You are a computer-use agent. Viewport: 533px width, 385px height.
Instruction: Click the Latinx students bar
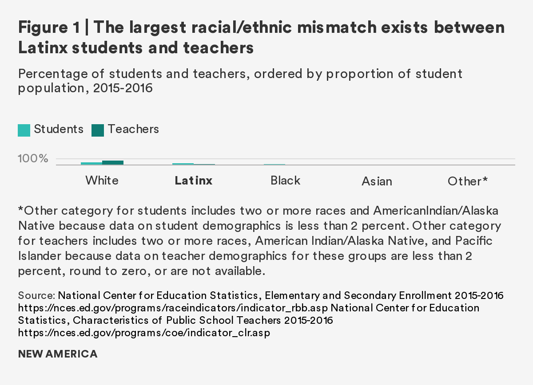tap(183, 164)
